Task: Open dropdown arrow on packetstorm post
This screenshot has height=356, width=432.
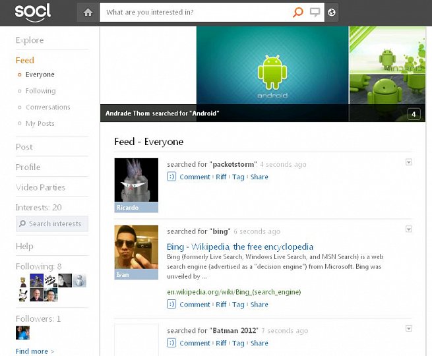Action: (409, 162)
